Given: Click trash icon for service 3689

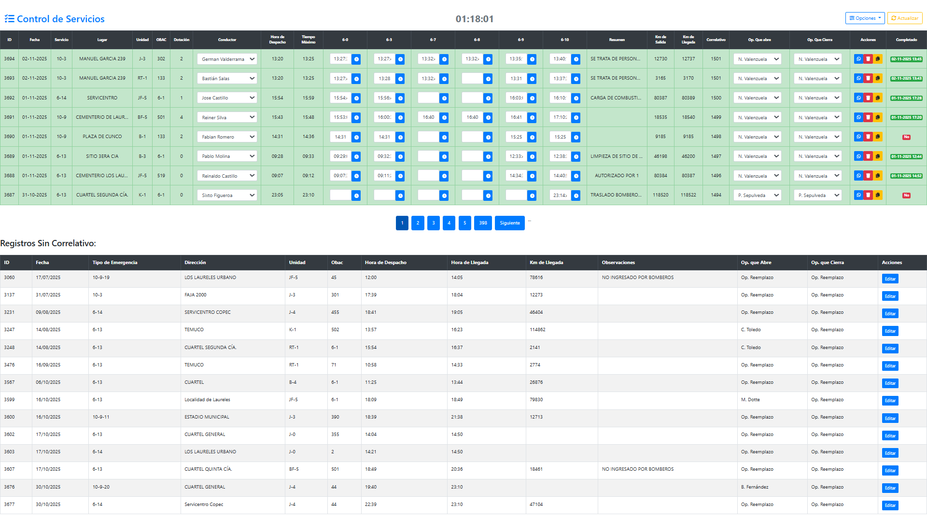Looking at the screenshot, I should 868,156.
